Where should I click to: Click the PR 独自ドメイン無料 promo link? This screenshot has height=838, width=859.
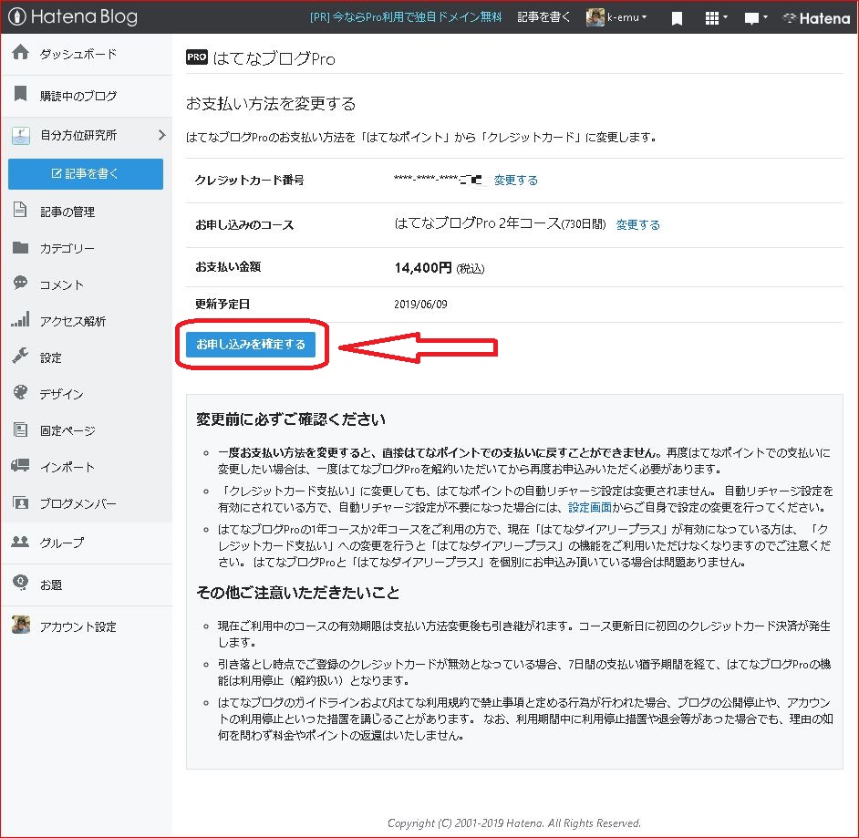[x=406, y=17]
